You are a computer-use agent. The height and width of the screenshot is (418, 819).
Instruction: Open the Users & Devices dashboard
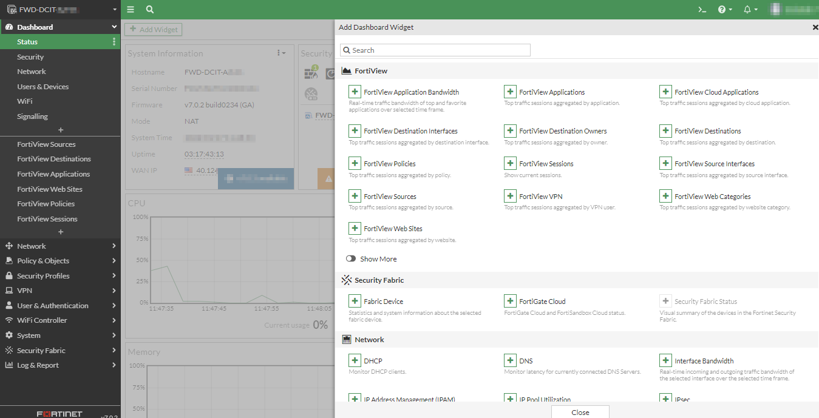[x=42, y=86]
